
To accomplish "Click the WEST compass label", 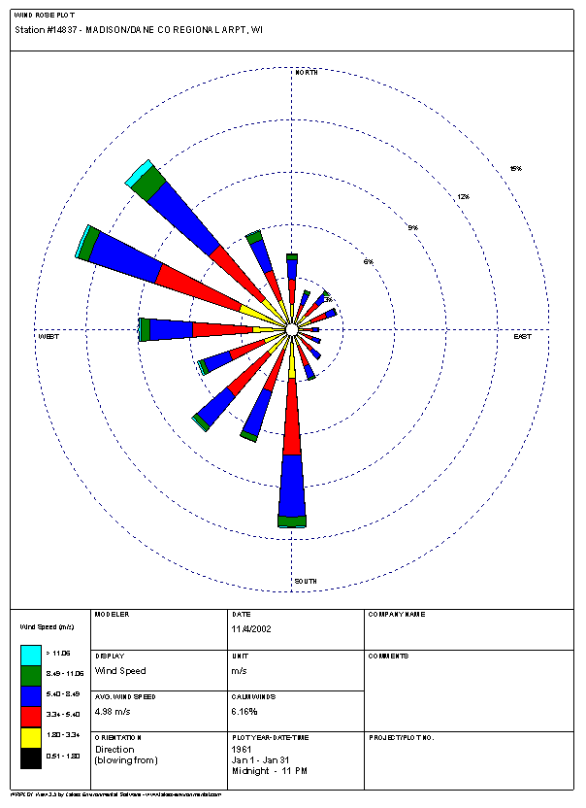I will tap(49, 336).
